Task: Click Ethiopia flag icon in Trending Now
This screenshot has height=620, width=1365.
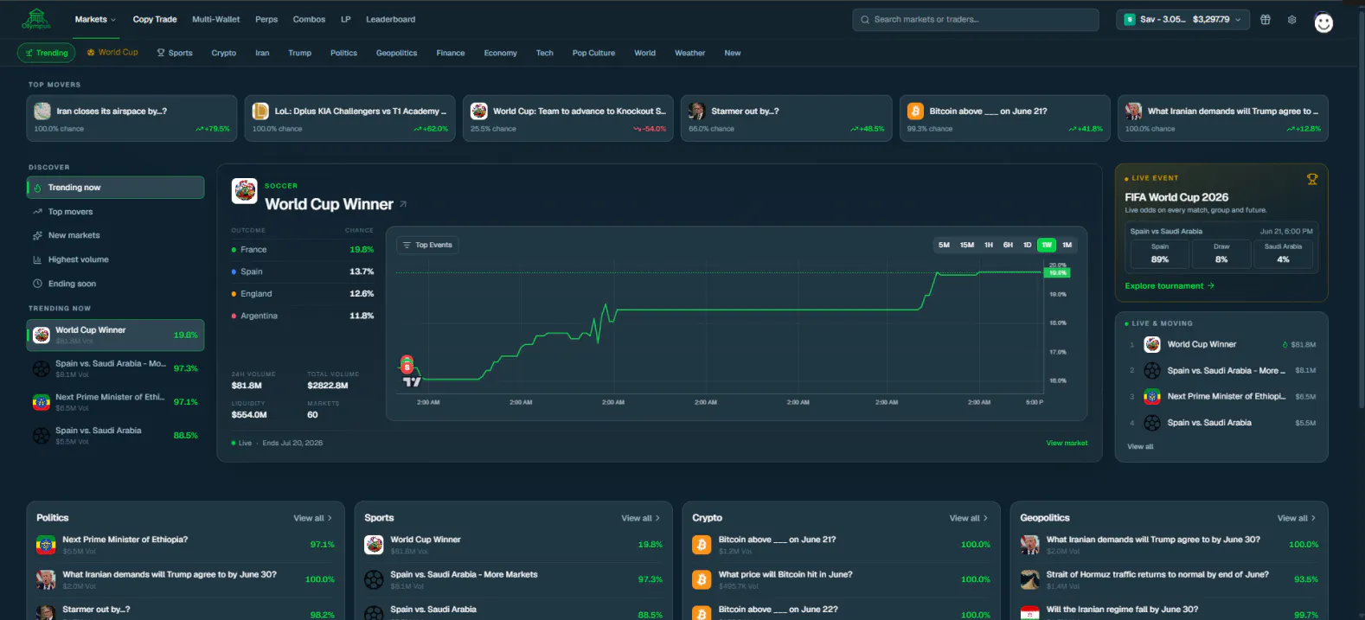Action: pyautogui.click(x=41, y=402)
